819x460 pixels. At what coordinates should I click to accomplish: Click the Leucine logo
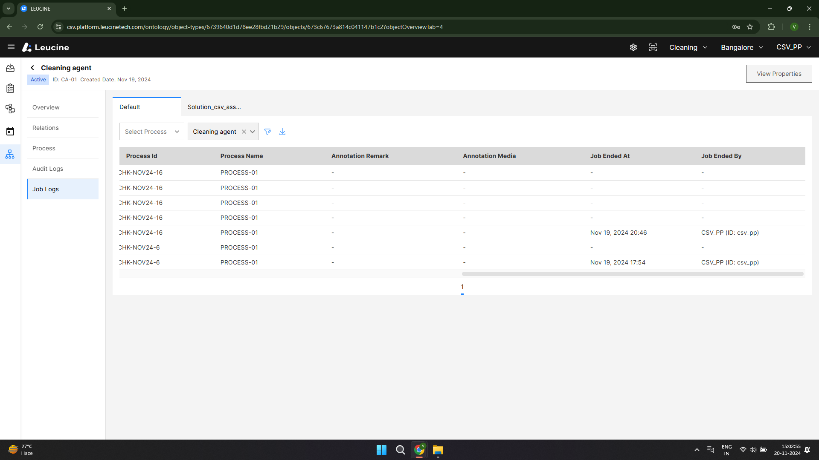[46, 47]
